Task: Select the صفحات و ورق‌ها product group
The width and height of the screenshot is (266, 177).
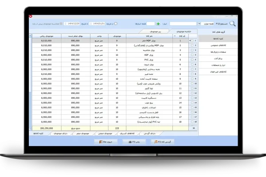Action: tap(218, 52)
